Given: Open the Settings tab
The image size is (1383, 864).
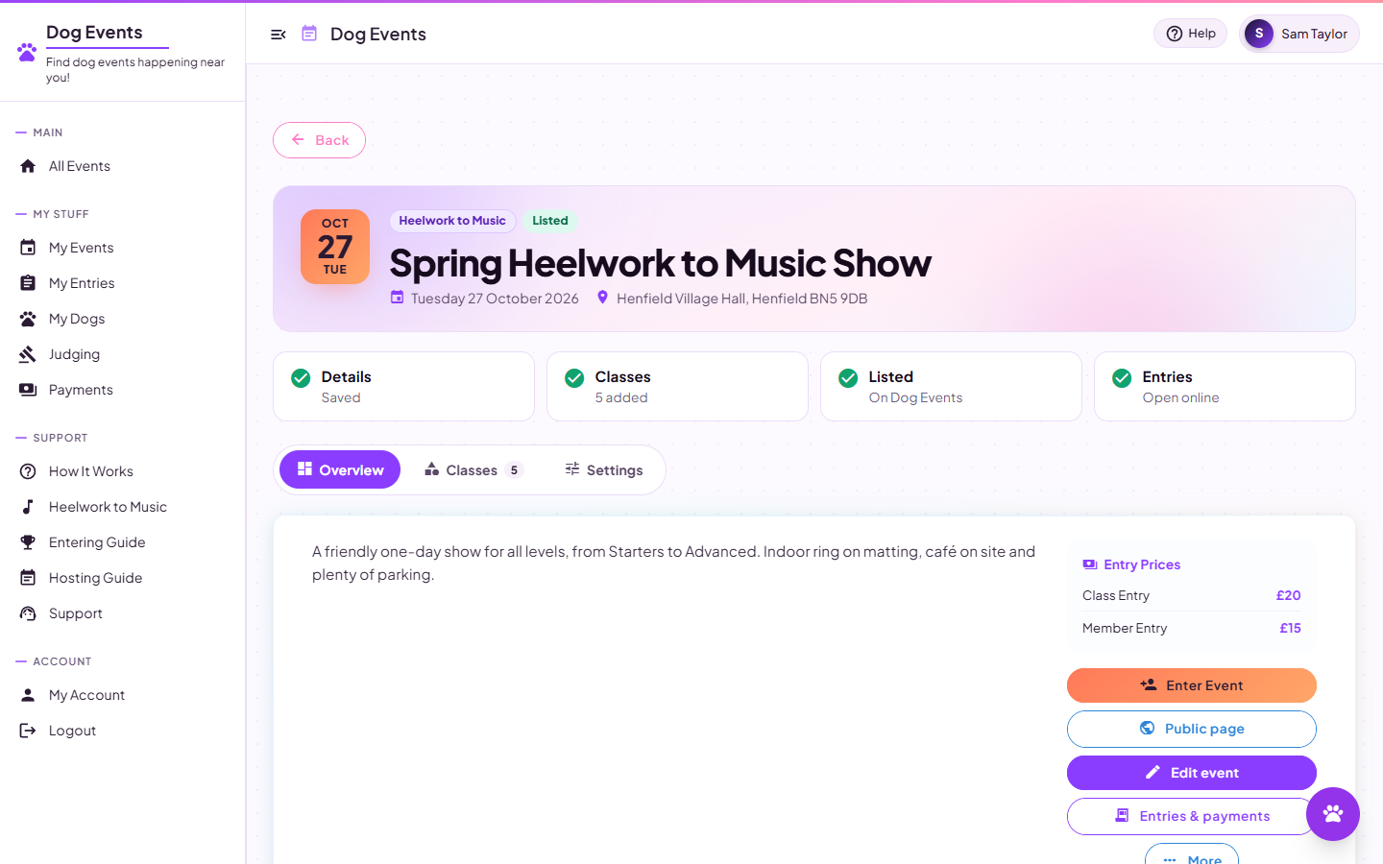Looking at the screenshot, I should pos(603,469).
